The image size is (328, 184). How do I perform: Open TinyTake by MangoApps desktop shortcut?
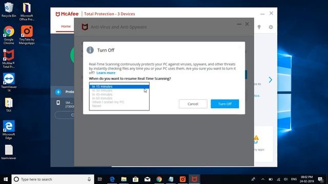[27, 35]
